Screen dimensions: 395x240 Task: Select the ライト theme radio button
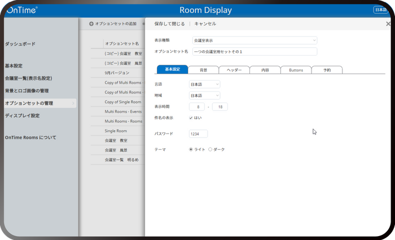tap(191, 149)
